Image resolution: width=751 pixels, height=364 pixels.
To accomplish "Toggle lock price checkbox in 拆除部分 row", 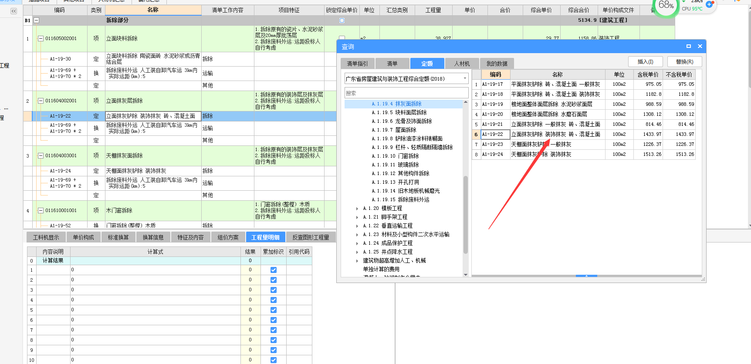I will tap(342, 20).
